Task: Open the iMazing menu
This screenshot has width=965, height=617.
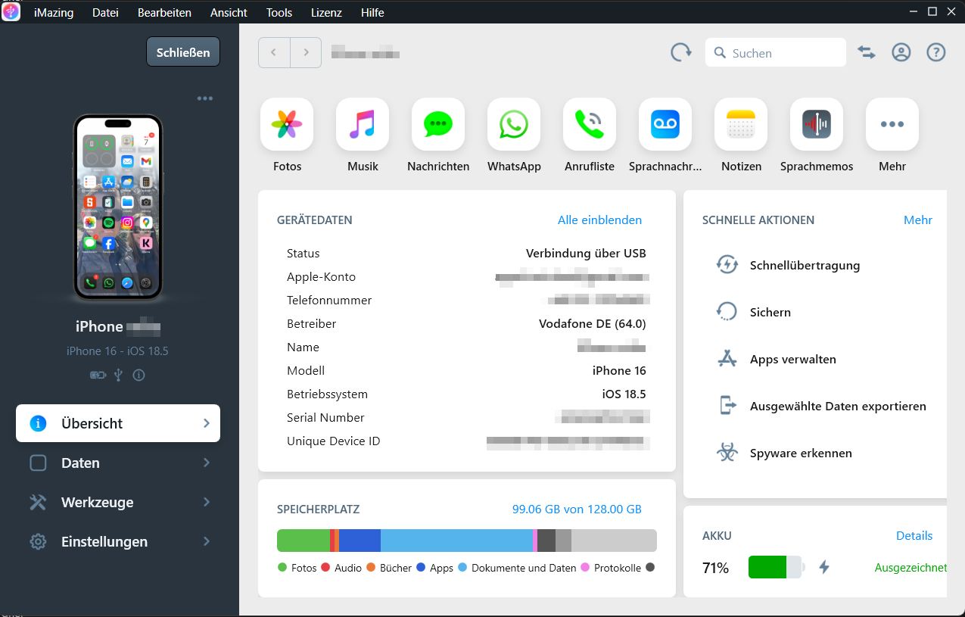Action: click(x=54, y=12)
